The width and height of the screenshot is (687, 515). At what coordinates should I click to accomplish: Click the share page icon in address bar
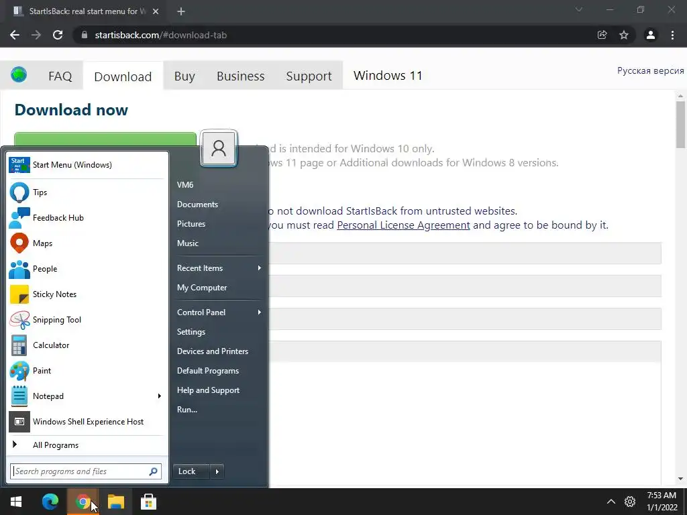tap(602, 35)
